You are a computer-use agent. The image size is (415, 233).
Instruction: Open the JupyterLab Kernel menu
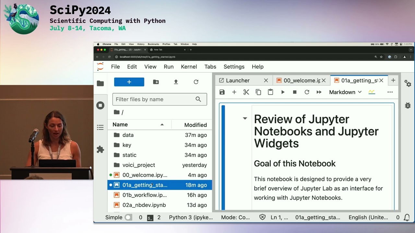pos(189,67)
